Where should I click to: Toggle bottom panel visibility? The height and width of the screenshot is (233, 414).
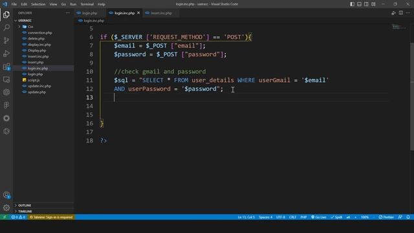pos(360,4)
